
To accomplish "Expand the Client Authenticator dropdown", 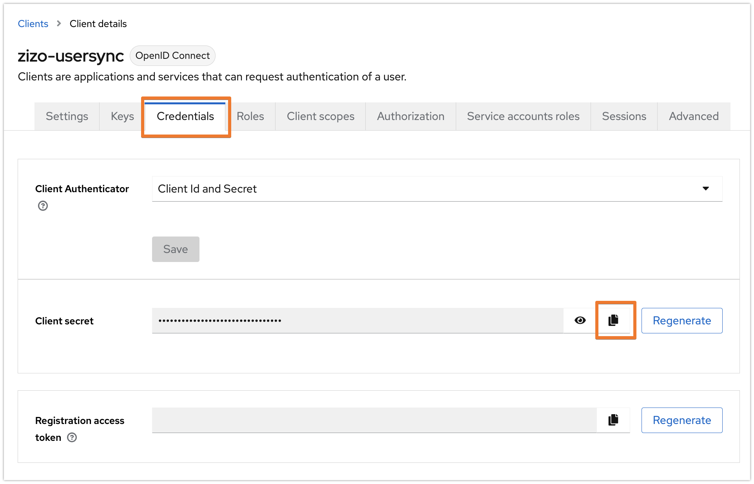I will 437,189.
